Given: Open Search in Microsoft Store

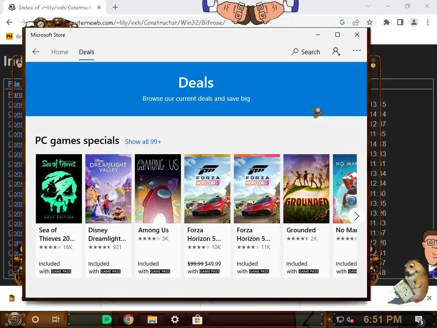Looking at the screenshot, I should 306,52.
